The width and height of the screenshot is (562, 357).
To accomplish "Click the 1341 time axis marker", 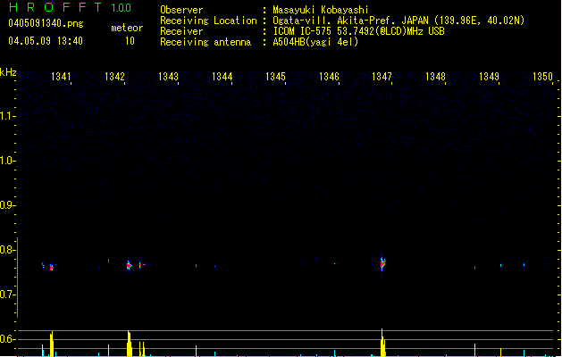I will [61, 77].
